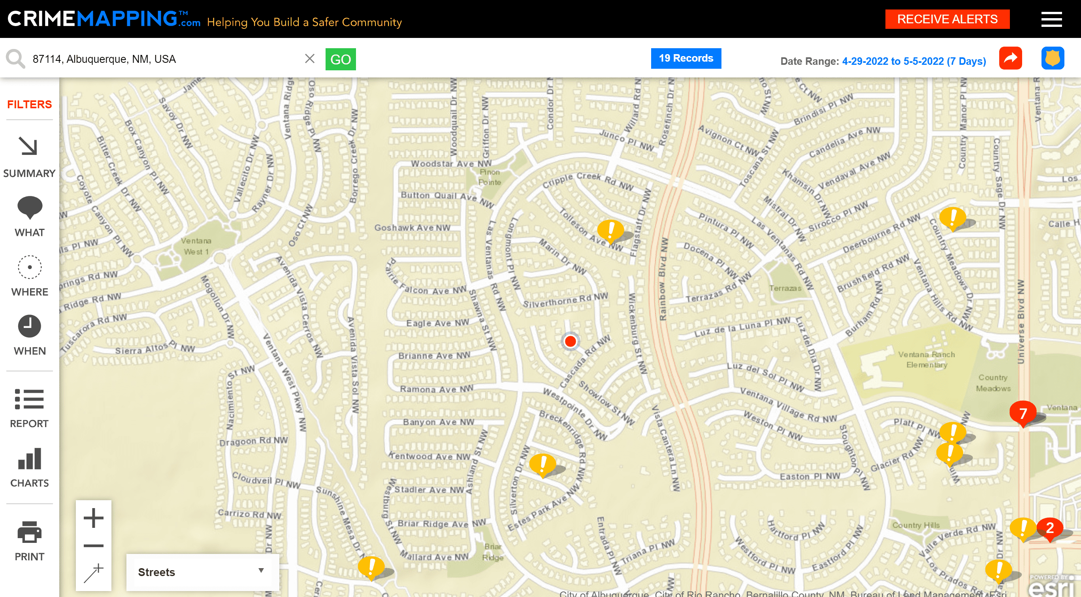Clear the address with the X icon
The image size is (1081, 597).
click(310, 58)
